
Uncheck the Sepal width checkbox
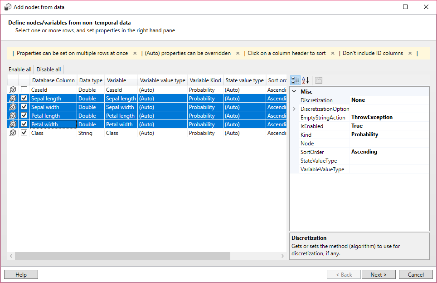(24, 107)
